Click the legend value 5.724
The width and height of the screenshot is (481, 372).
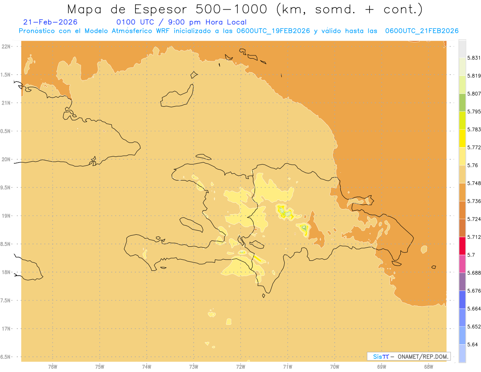474,219
